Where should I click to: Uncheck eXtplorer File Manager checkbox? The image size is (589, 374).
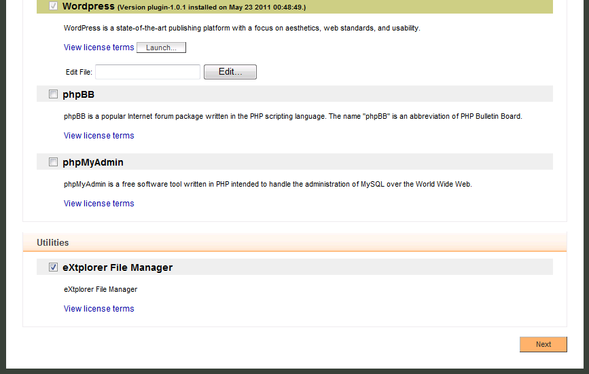pyautogui.click(x=54, y=267)
